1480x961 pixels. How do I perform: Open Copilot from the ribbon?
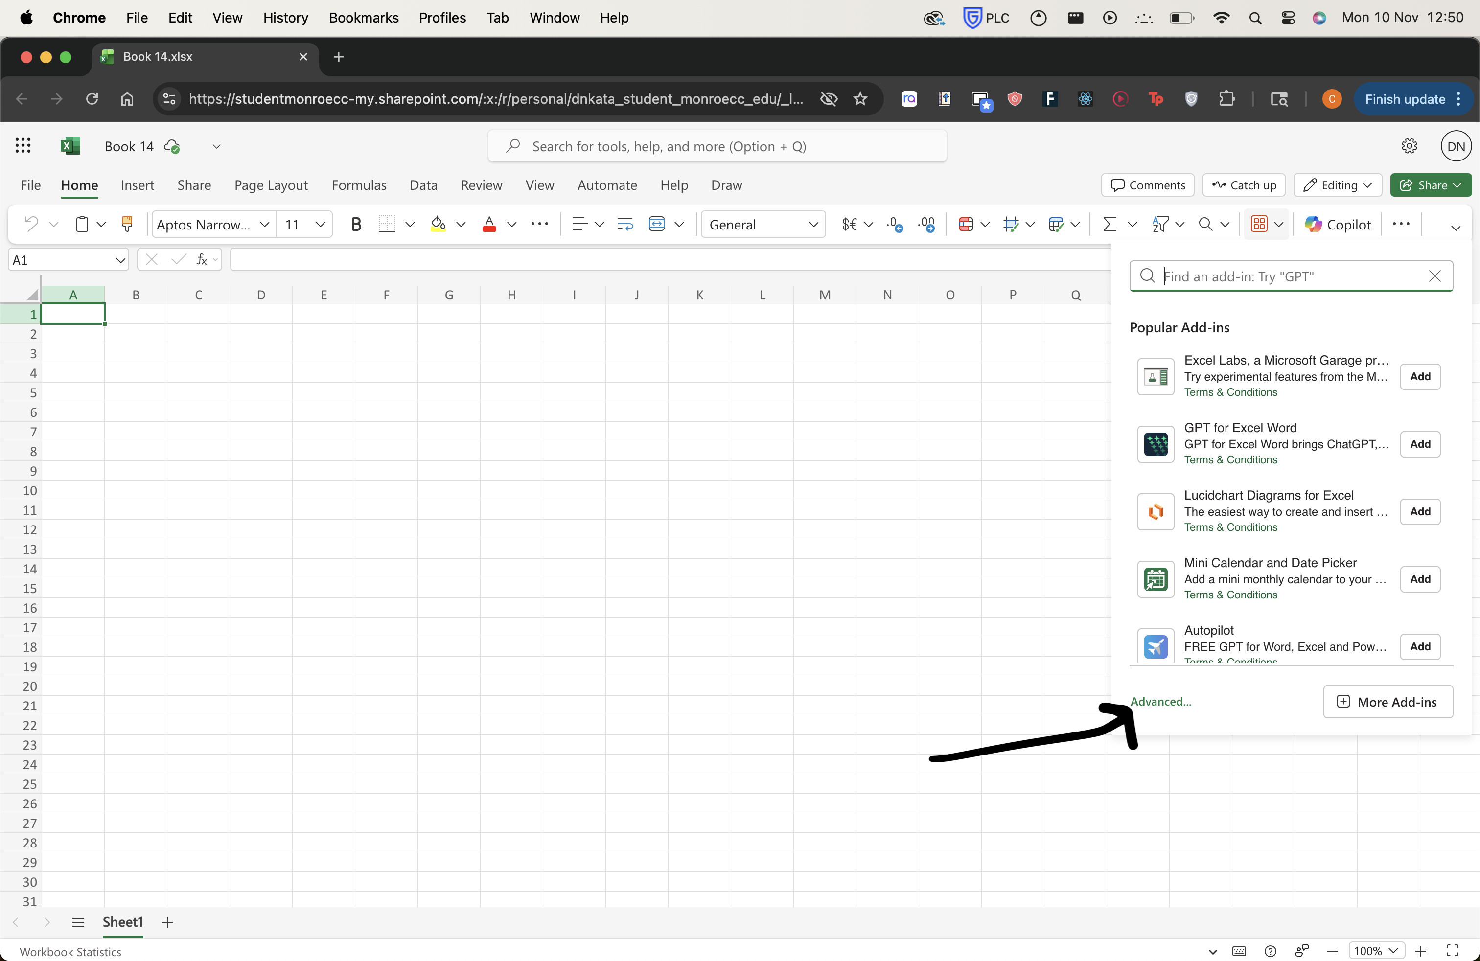(x=1337, y=224)
